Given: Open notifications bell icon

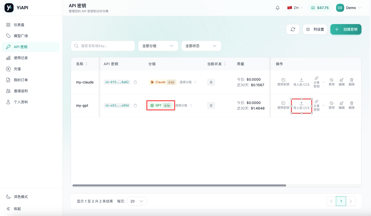Looking at the screenshot, I should pyautogui.click(x=278, y=8).
